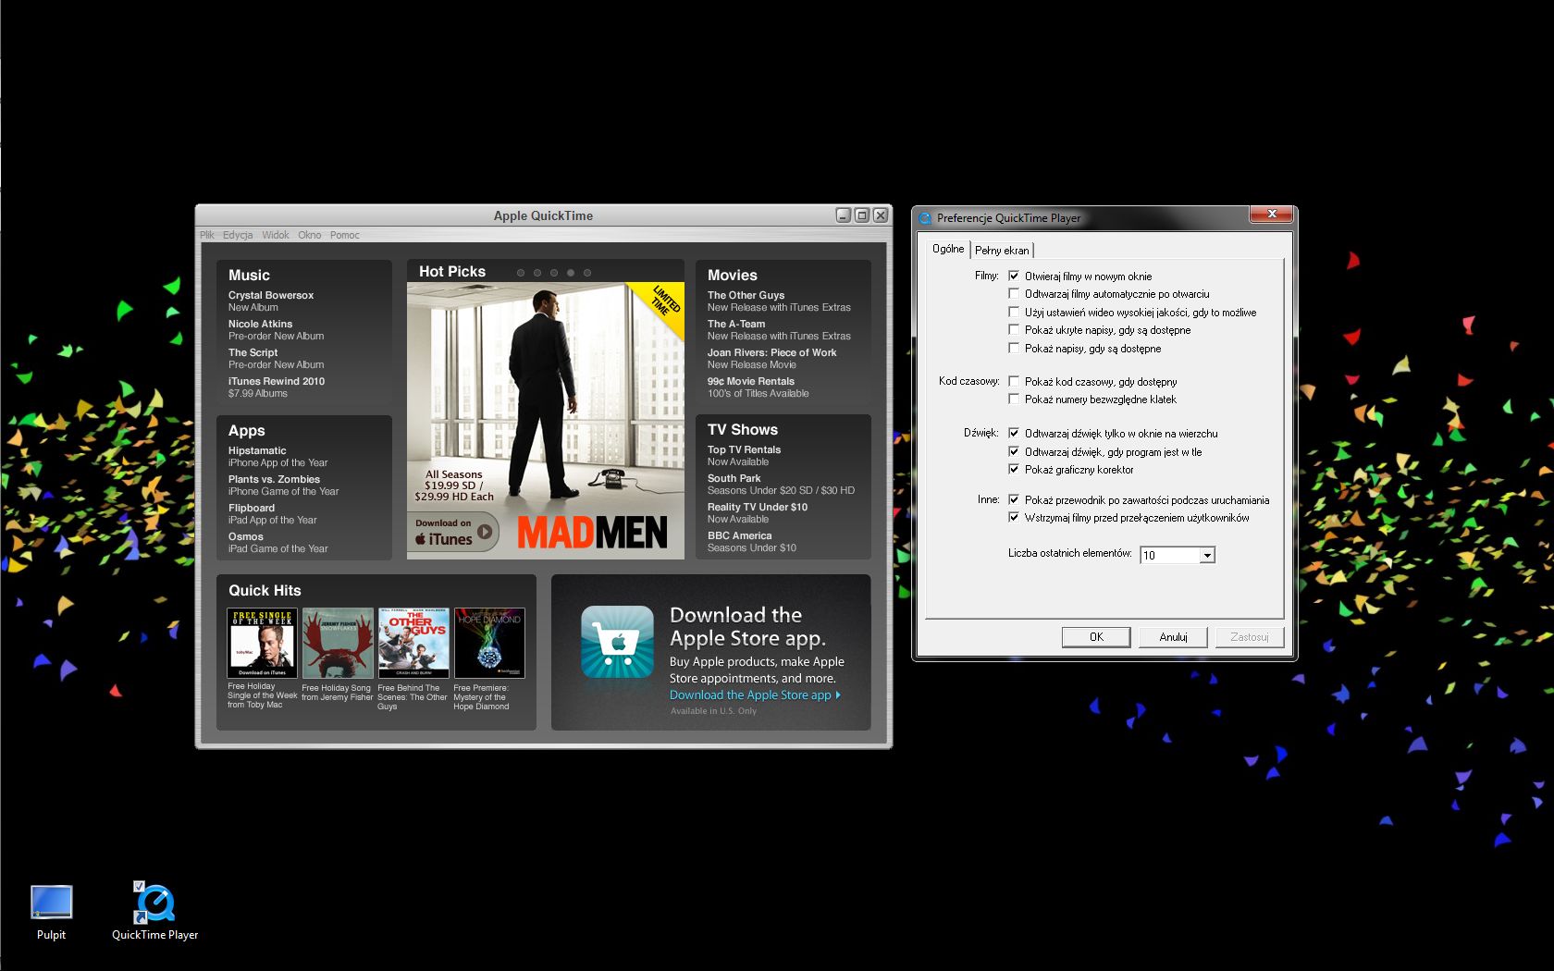Open Nicole Atkins pre-order link

click(276, 329)
